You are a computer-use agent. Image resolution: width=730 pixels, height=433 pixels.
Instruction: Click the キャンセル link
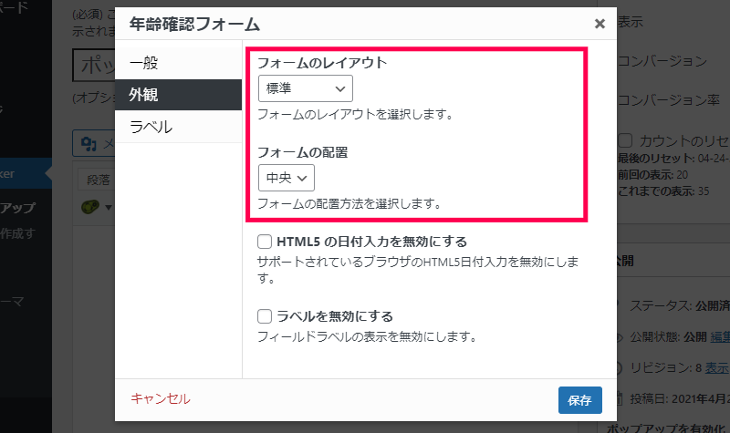tap(161, 398)
